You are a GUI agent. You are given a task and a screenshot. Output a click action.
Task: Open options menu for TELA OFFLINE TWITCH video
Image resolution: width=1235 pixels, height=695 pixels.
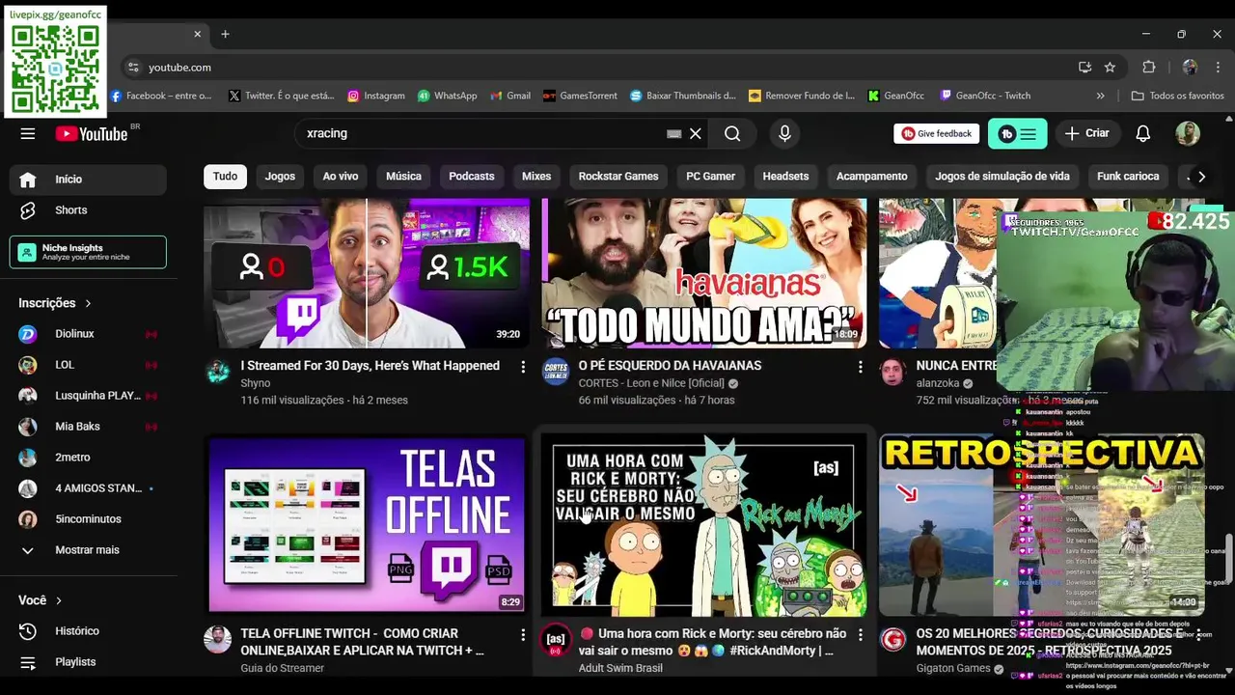pos(523,635)
